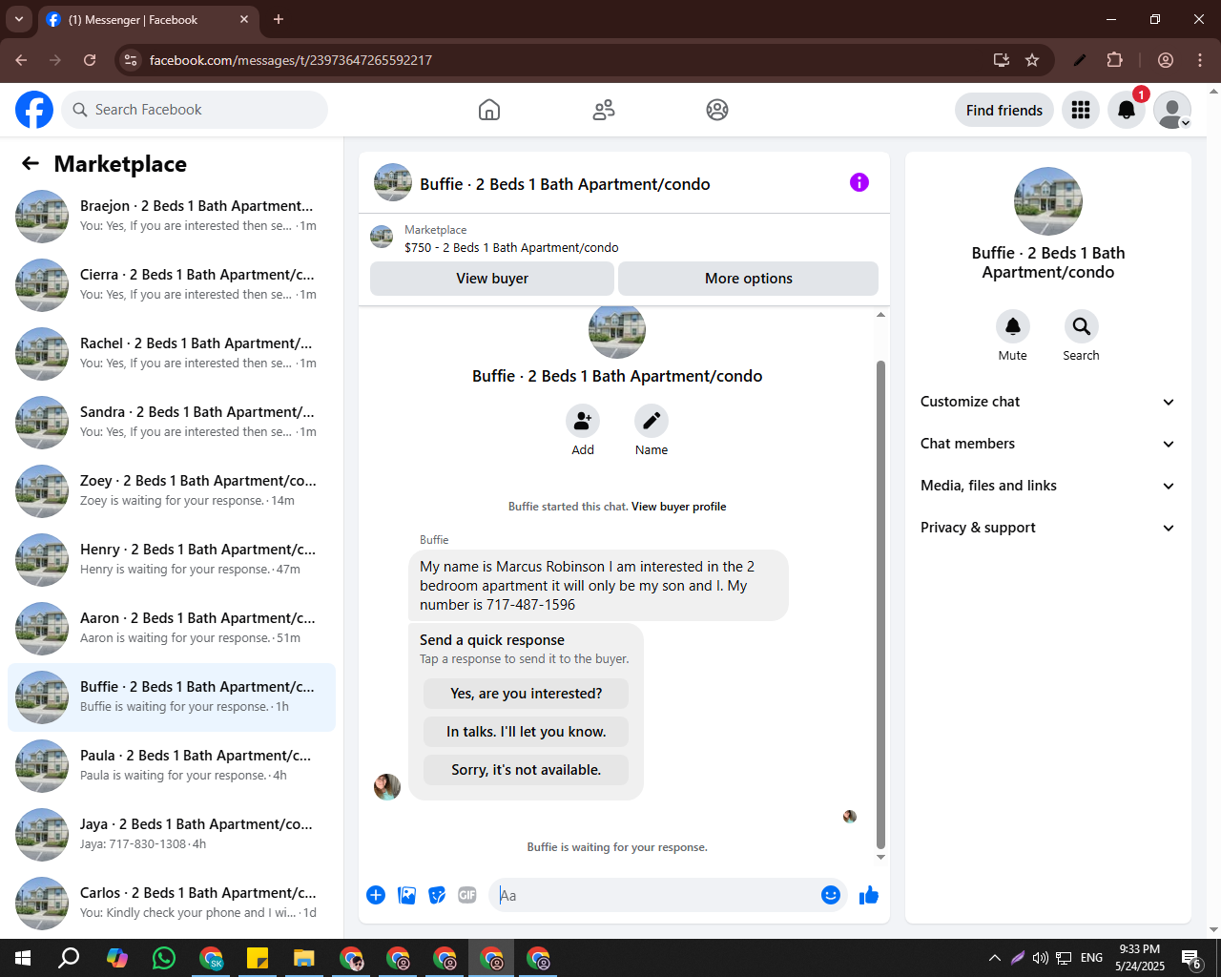1221x977 pixels.
Task: Open the Friends icon in top navigation
Action: click(x=604, y=110)
